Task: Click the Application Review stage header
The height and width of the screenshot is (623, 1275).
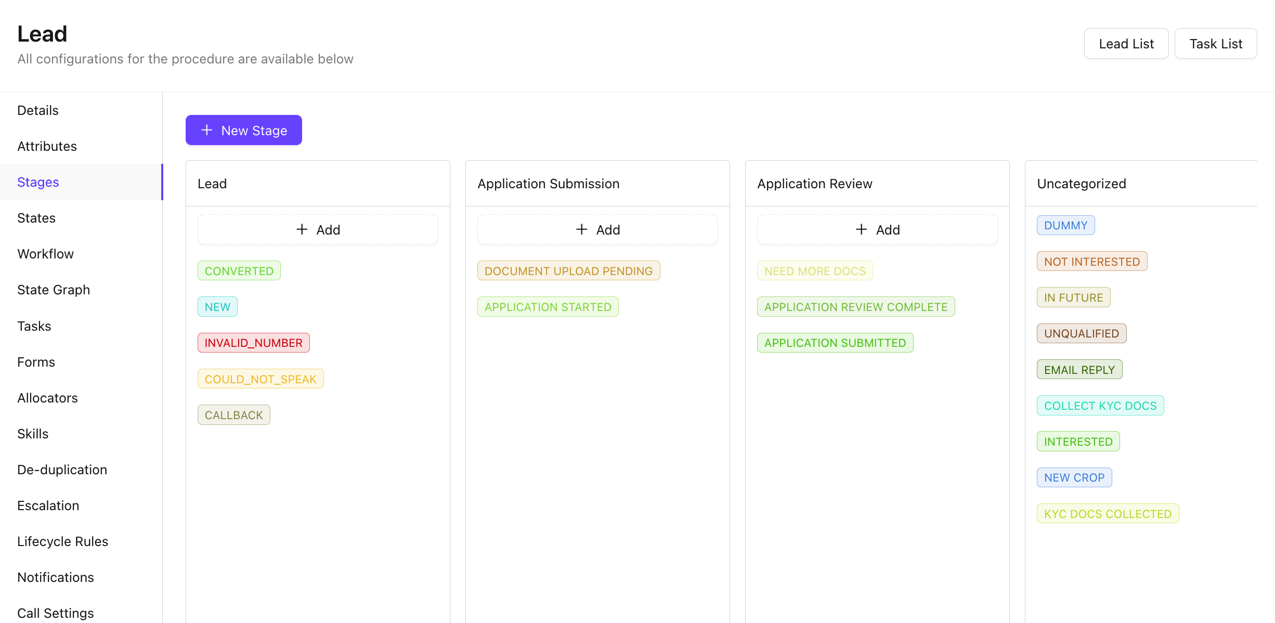Action: coord(814,184)
